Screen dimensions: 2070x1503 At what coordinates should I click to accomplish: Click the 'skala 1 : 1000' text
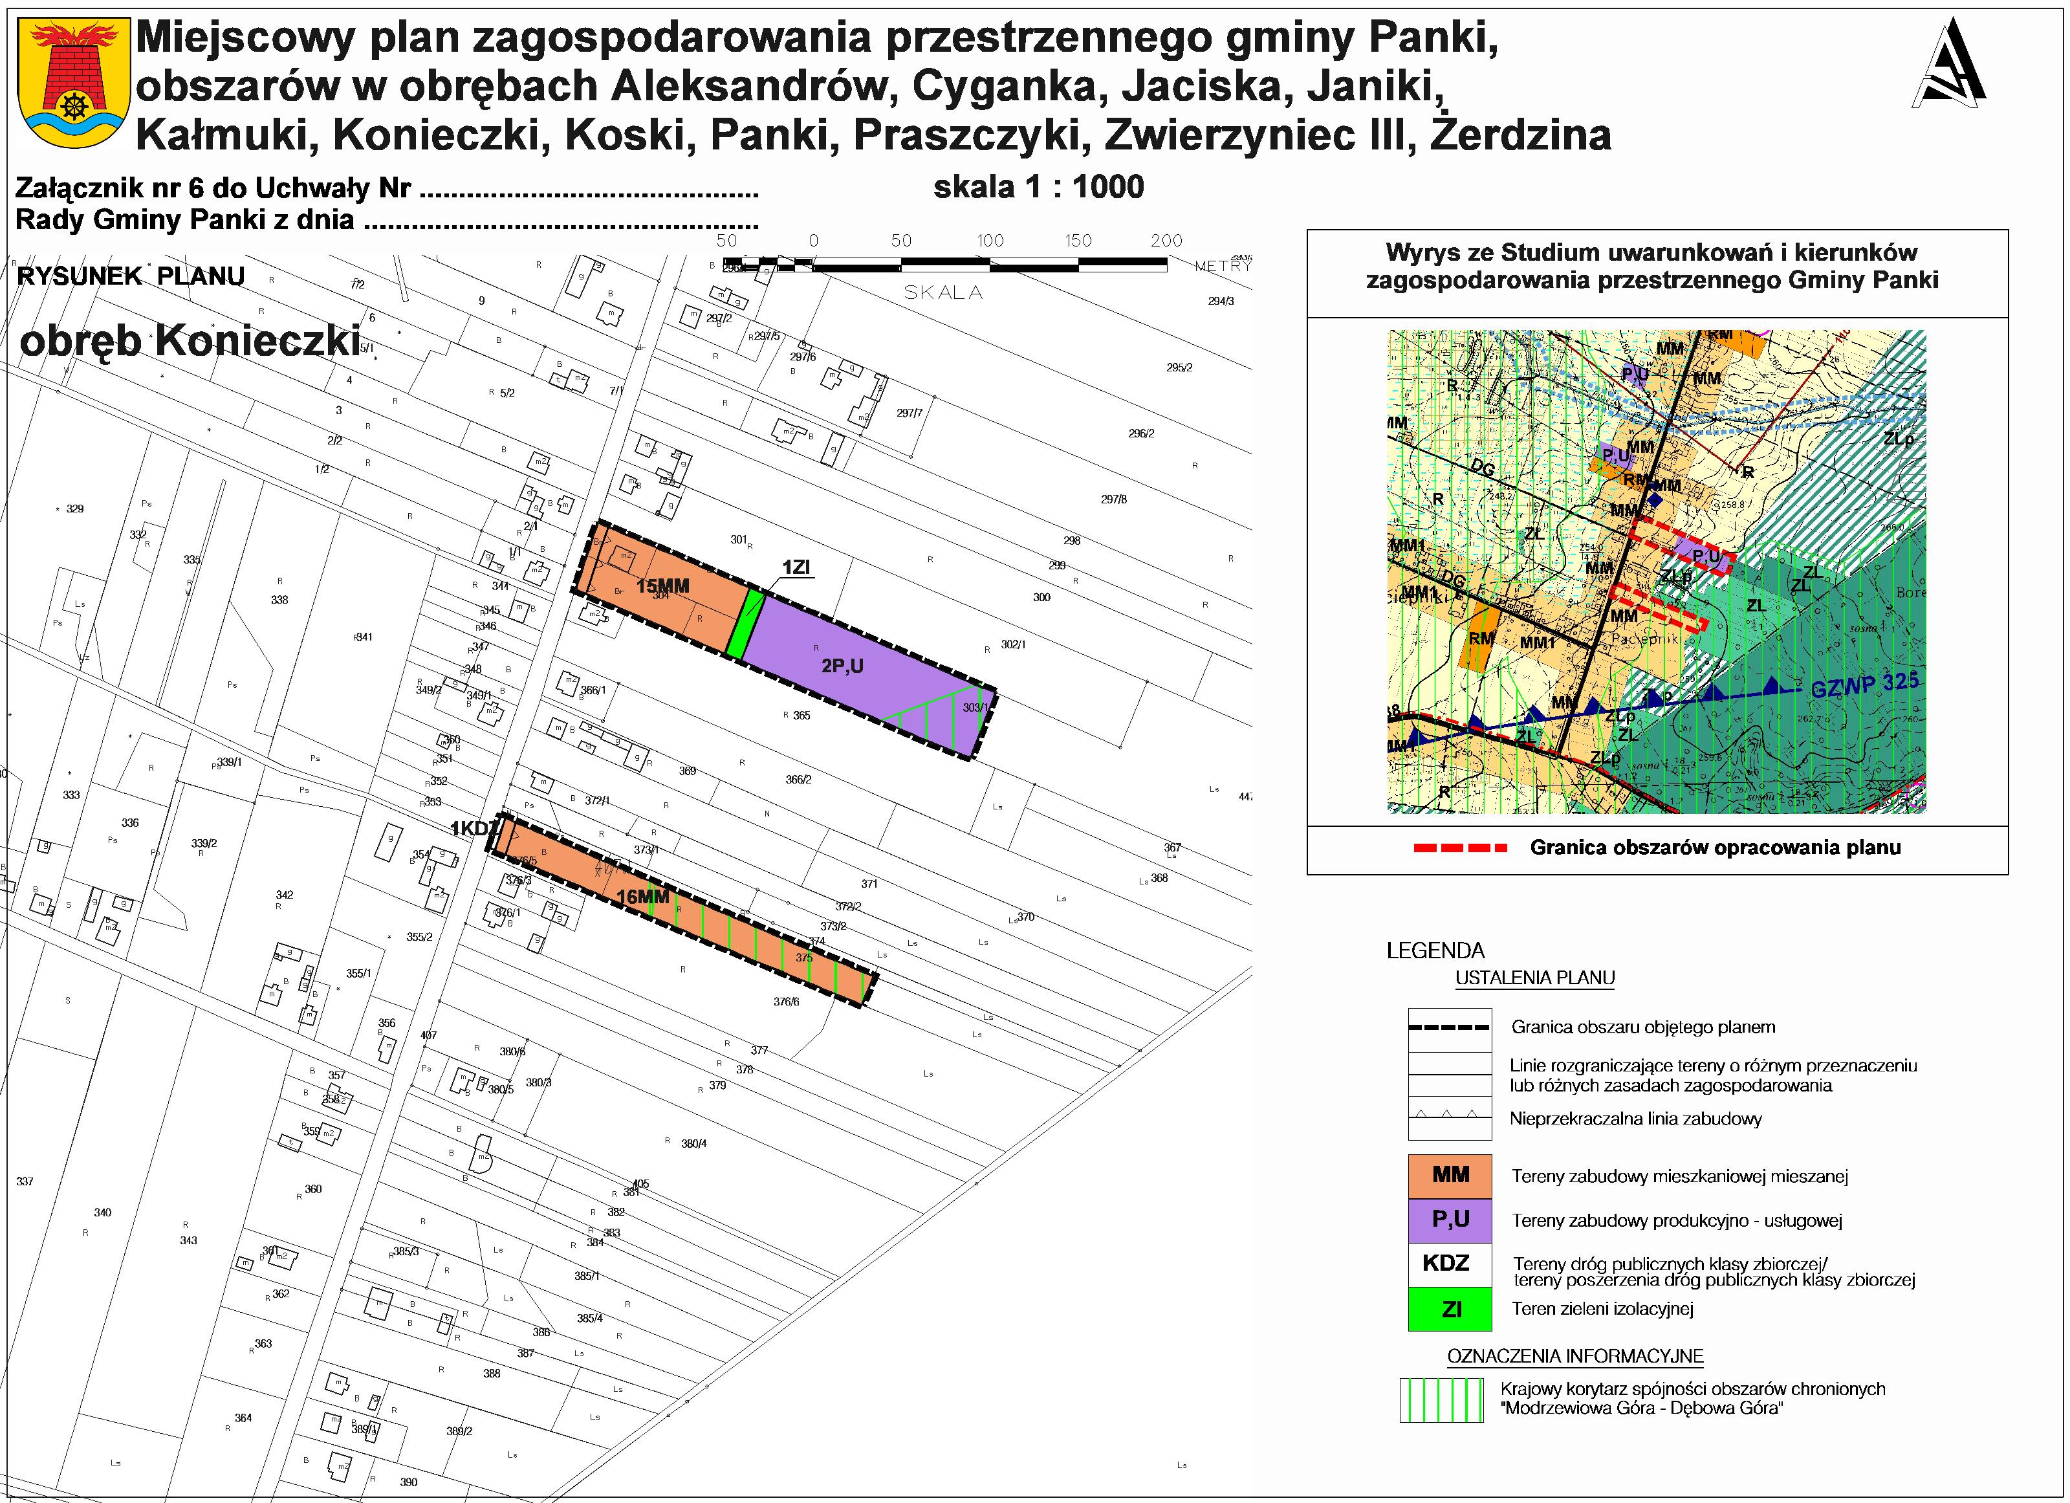1038,187
